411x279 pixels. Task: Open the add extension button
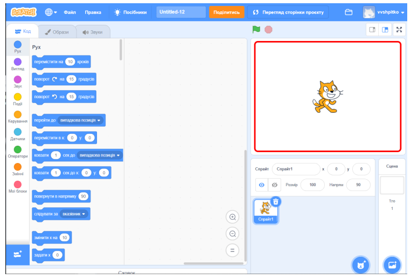click(18, 254)
